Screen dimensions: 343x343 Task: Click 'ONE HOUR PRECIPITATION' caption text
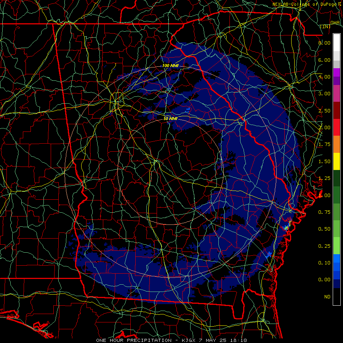tap(134, 340)
